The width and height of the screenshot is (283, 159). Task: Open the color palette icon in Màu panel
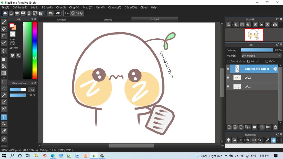(x=12, y=55)
